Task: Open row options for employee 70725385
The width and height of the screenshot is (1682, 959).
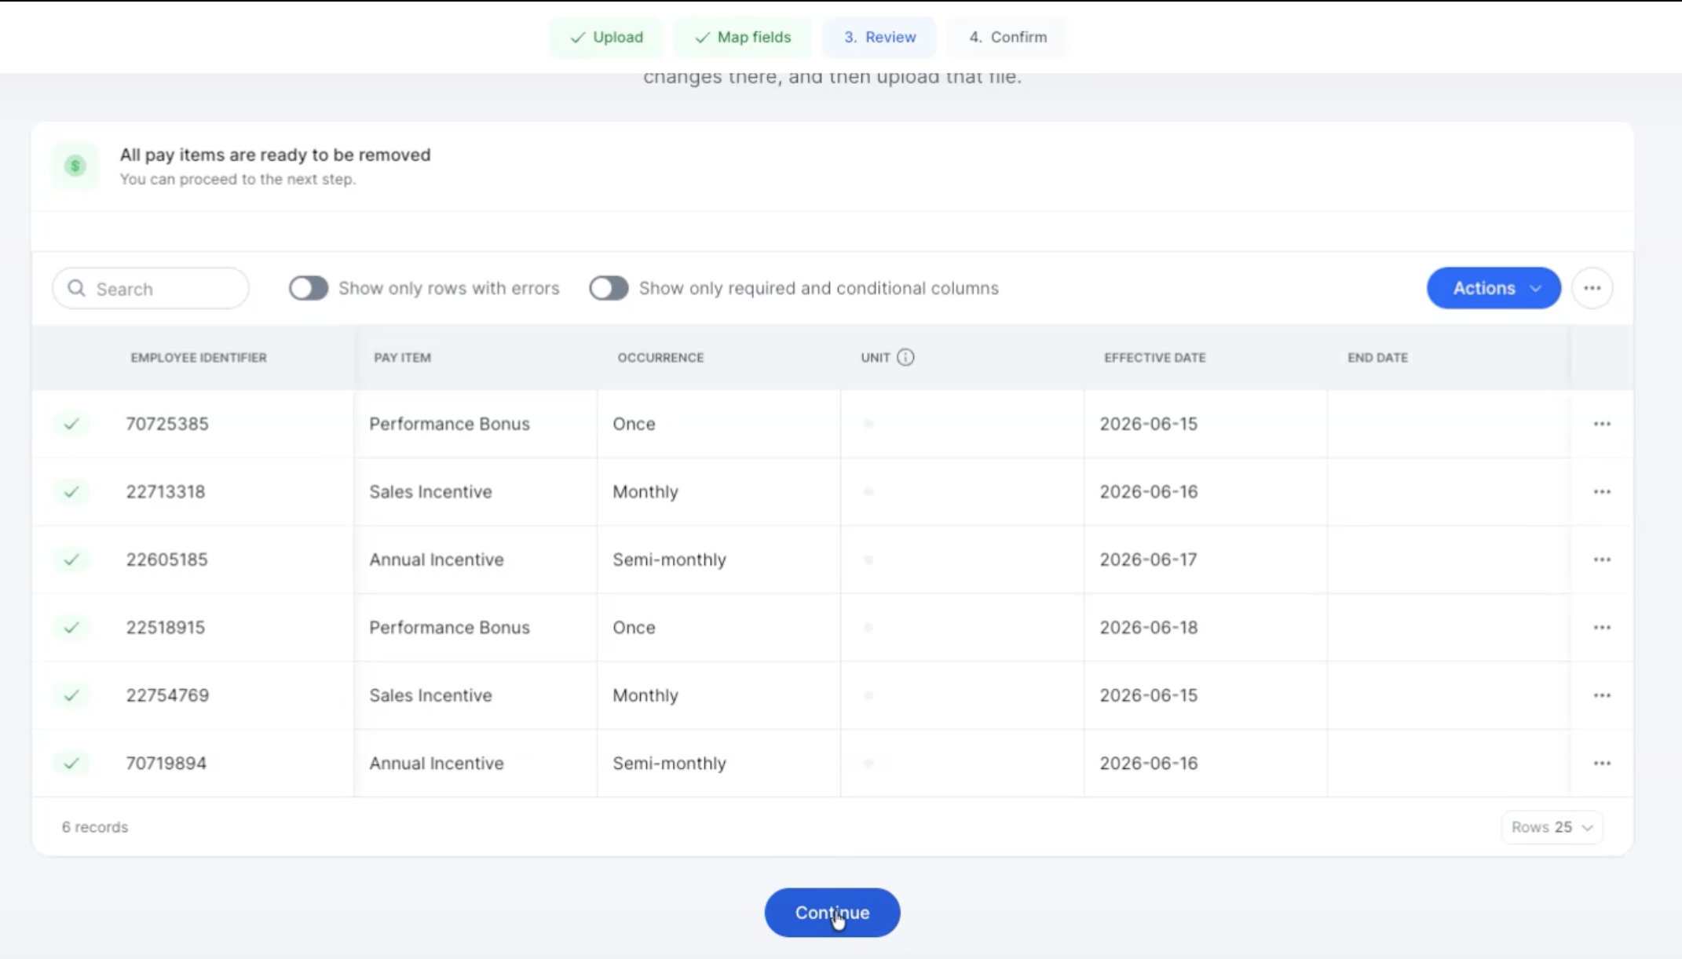Action: pyautogui.click(x=1602, y=424)
